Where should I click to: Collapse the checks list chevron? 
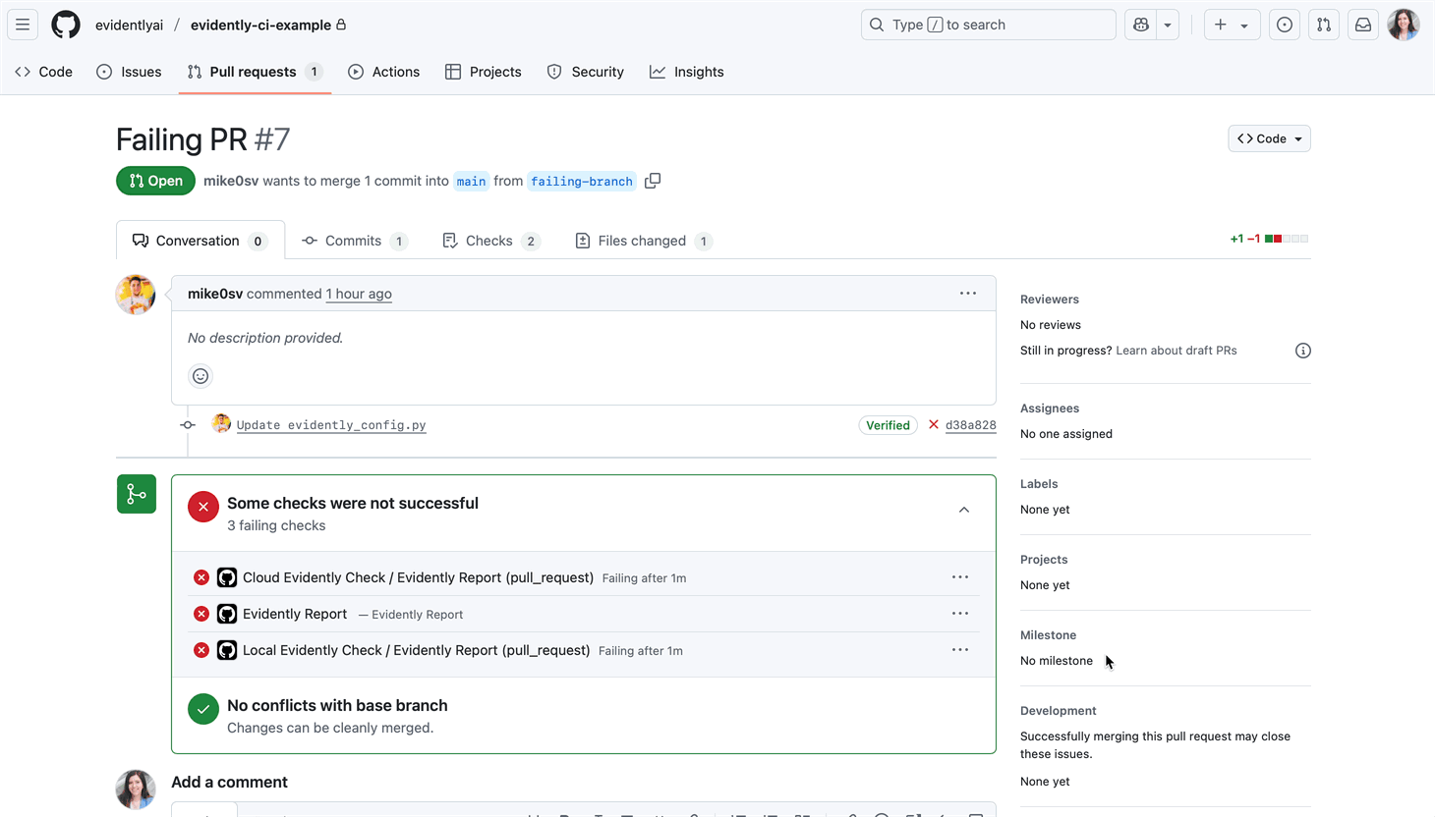coord(964,510)
